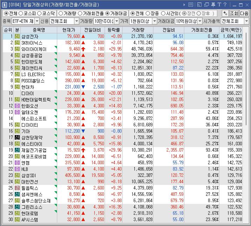Toggle the pushpin icon to pin this window
Screen dimensions: 251x226
[213, 5]
